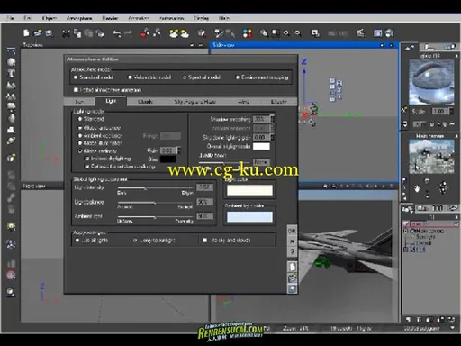Click Gain value stepper arrows
Viewport: 461px width, 346px height.
[x=179, y=150]
